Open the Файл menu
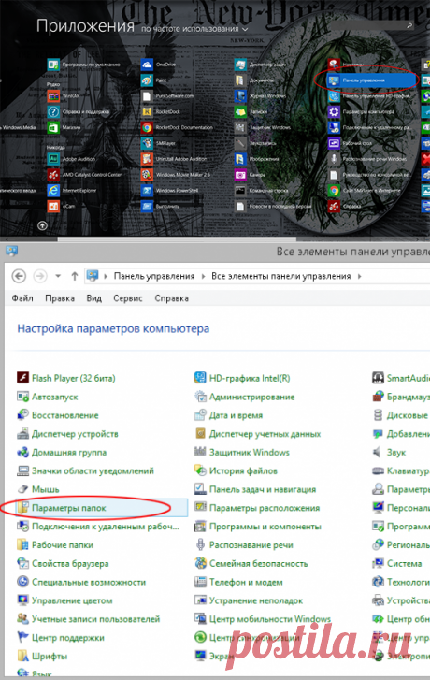 22,298
